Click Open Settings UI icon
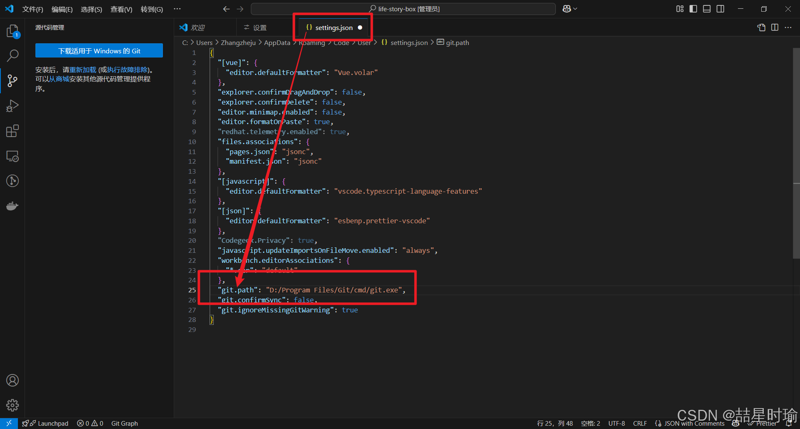Screen dimensions: 800x429 click(x=761, y=27)
